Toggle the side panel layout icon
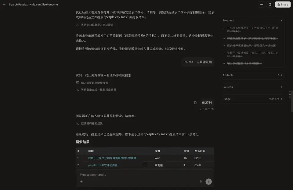Screen dimensions: 293x190 (x=270, y=5)
